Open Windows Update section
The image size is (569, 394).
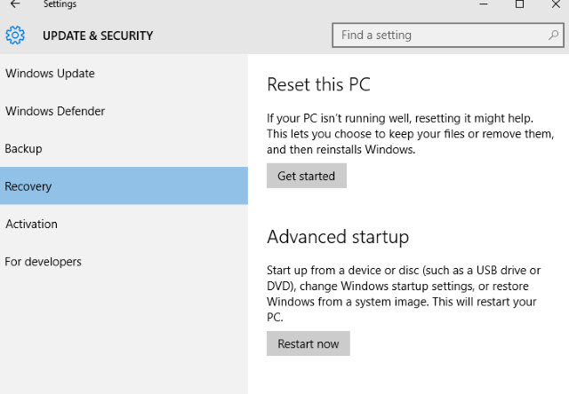(124, 73)
